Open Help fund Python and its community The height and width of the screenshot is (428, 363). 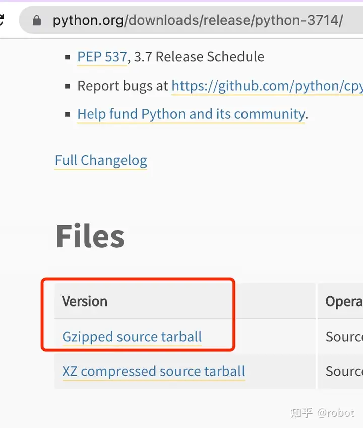pyautogui.click(x=191, y=114)
